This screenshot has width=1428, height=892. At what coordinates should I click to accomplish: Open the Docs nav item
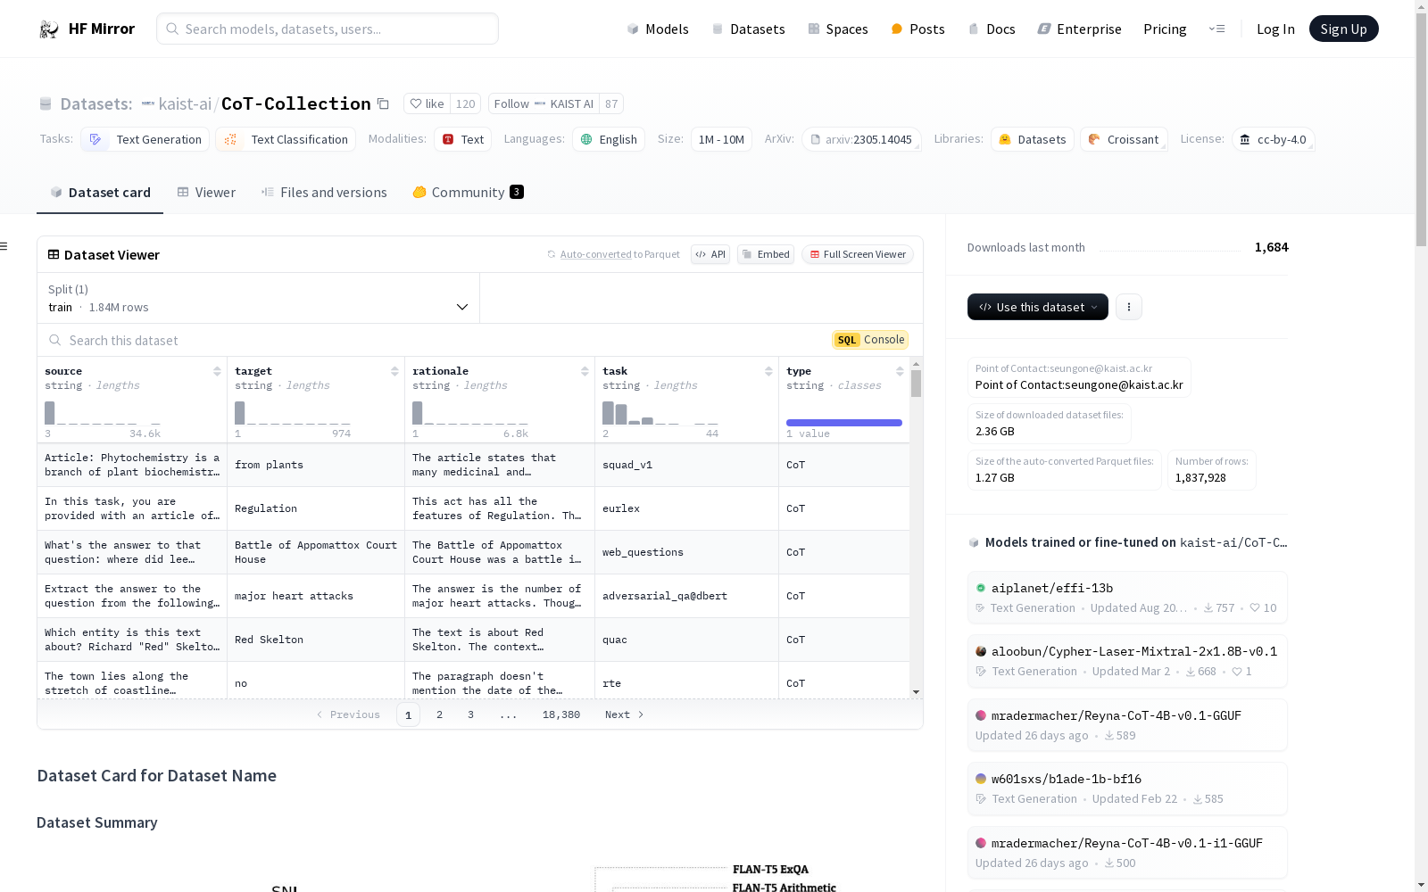992,29
